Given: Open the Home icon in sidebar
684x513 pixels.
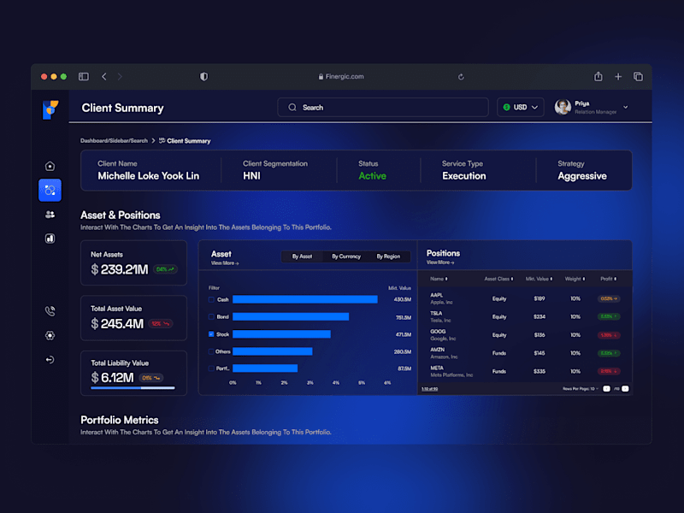Looking at the screenshot, I should (50, 166).
